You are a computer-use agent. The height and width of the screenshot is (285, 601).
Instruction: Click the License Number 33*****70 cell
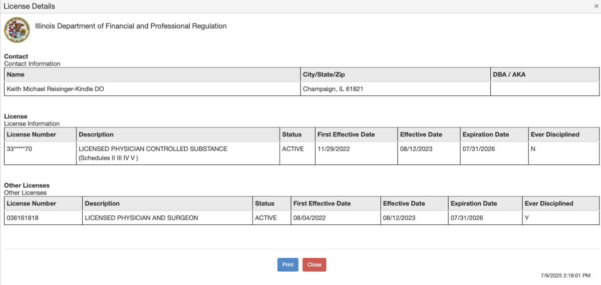[x=40, y=153]
